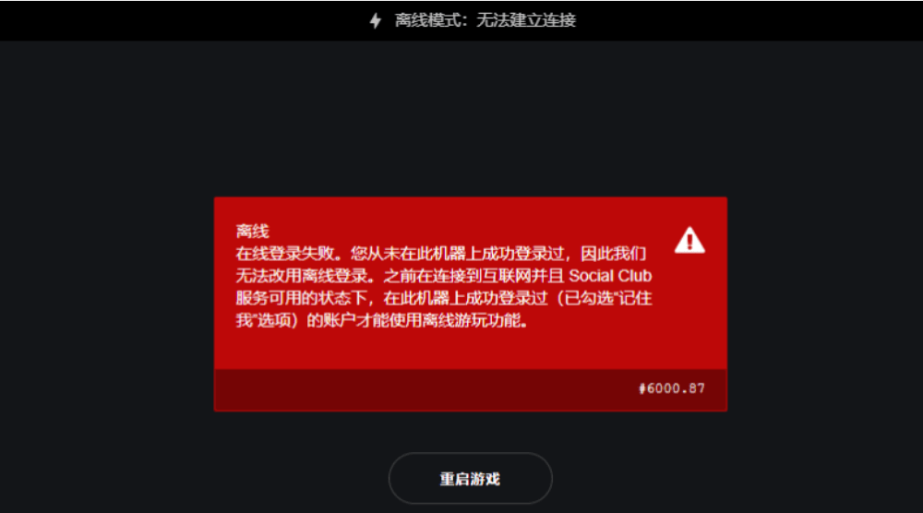Click the 无法建立连接 status text at top

526,20
